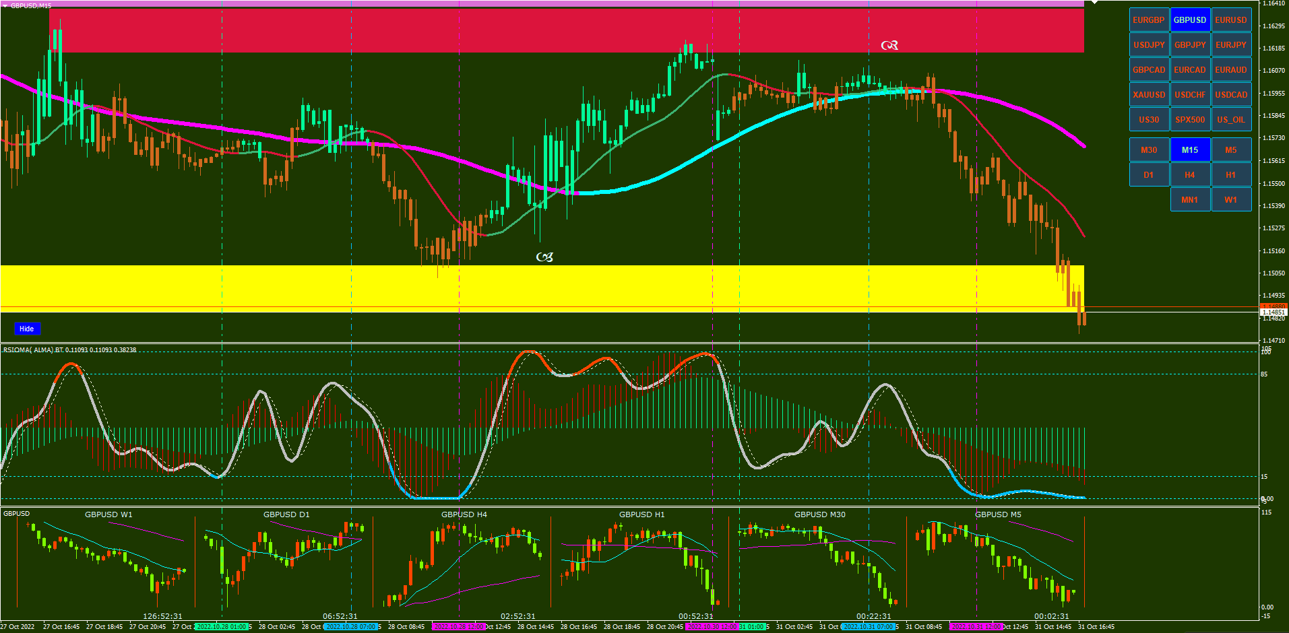
Task: Set timeframe to D1
Action: pos(1149,175)
